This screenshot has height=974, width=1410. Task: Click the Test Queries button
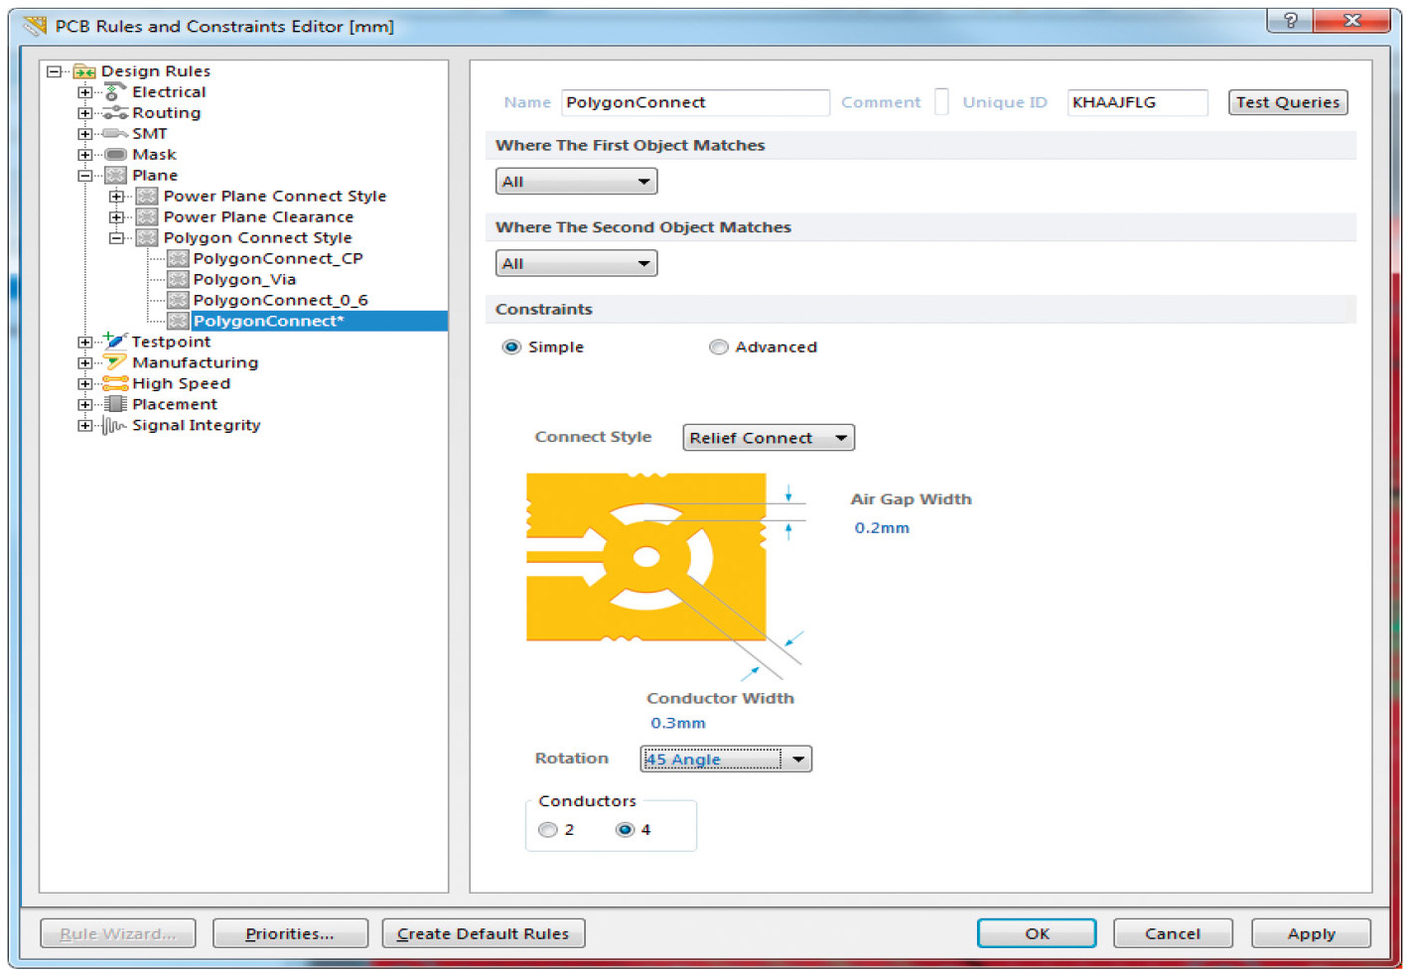1287,102
